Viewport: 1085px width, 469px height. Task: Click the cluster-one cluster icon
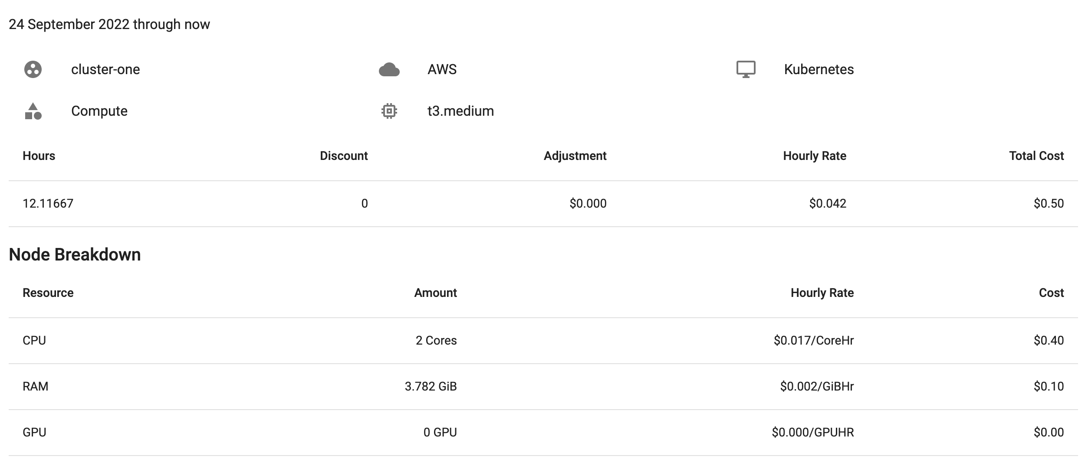pos(33,69)
